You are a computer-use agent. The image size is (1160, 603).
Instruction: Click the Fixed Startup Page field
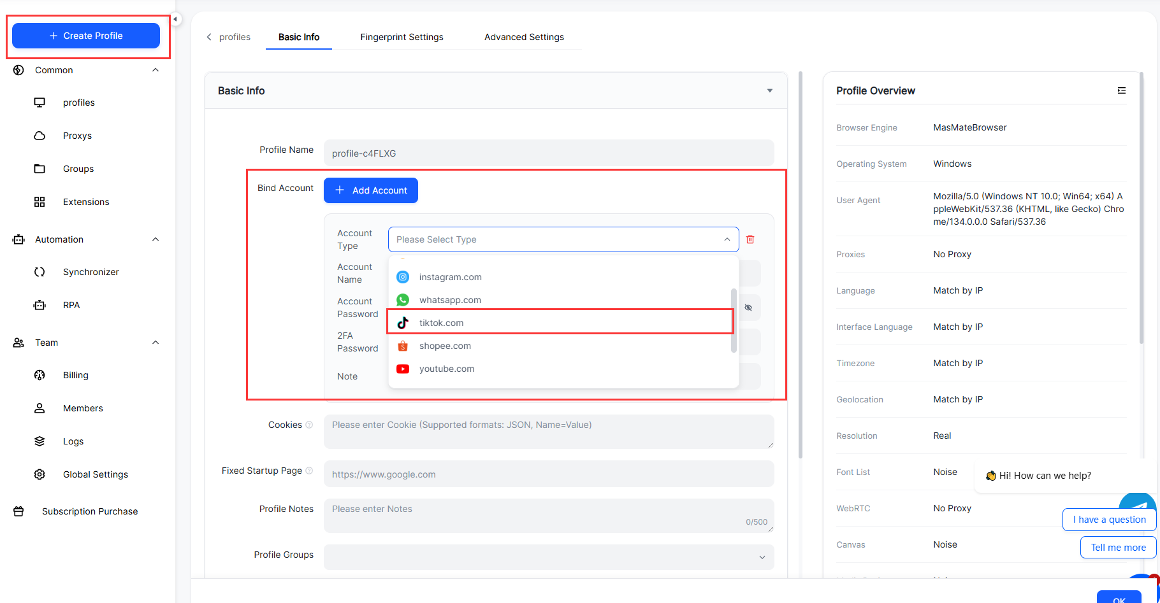point(548,474)
